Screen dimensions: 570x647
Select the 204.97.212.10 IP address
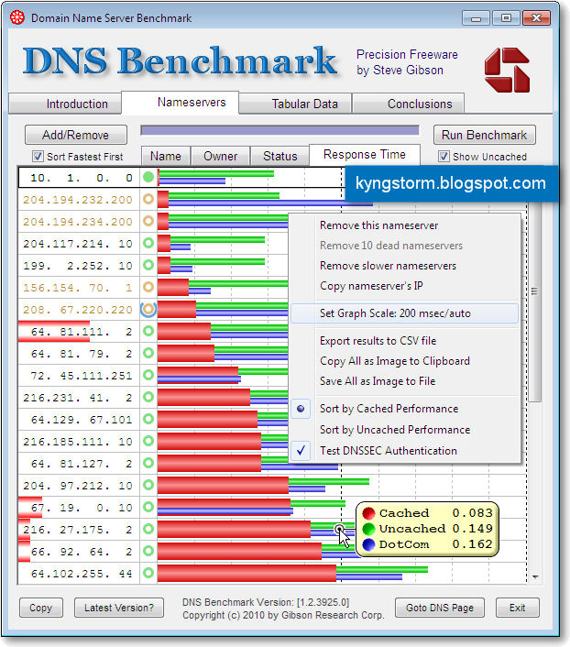pos(78,486)
